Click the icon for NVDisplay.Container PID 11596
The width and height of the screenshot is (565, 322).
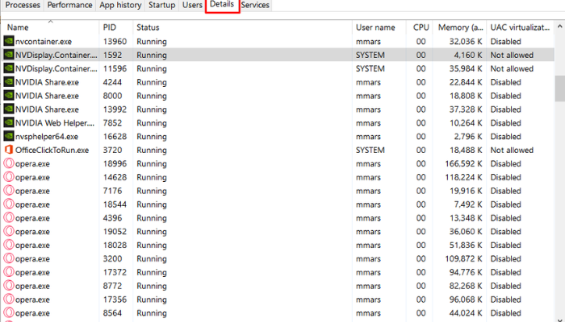click(9, 68)
